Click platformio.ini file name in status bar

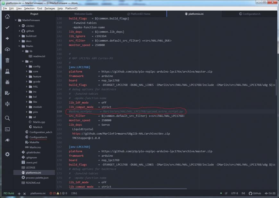(38, 193)
